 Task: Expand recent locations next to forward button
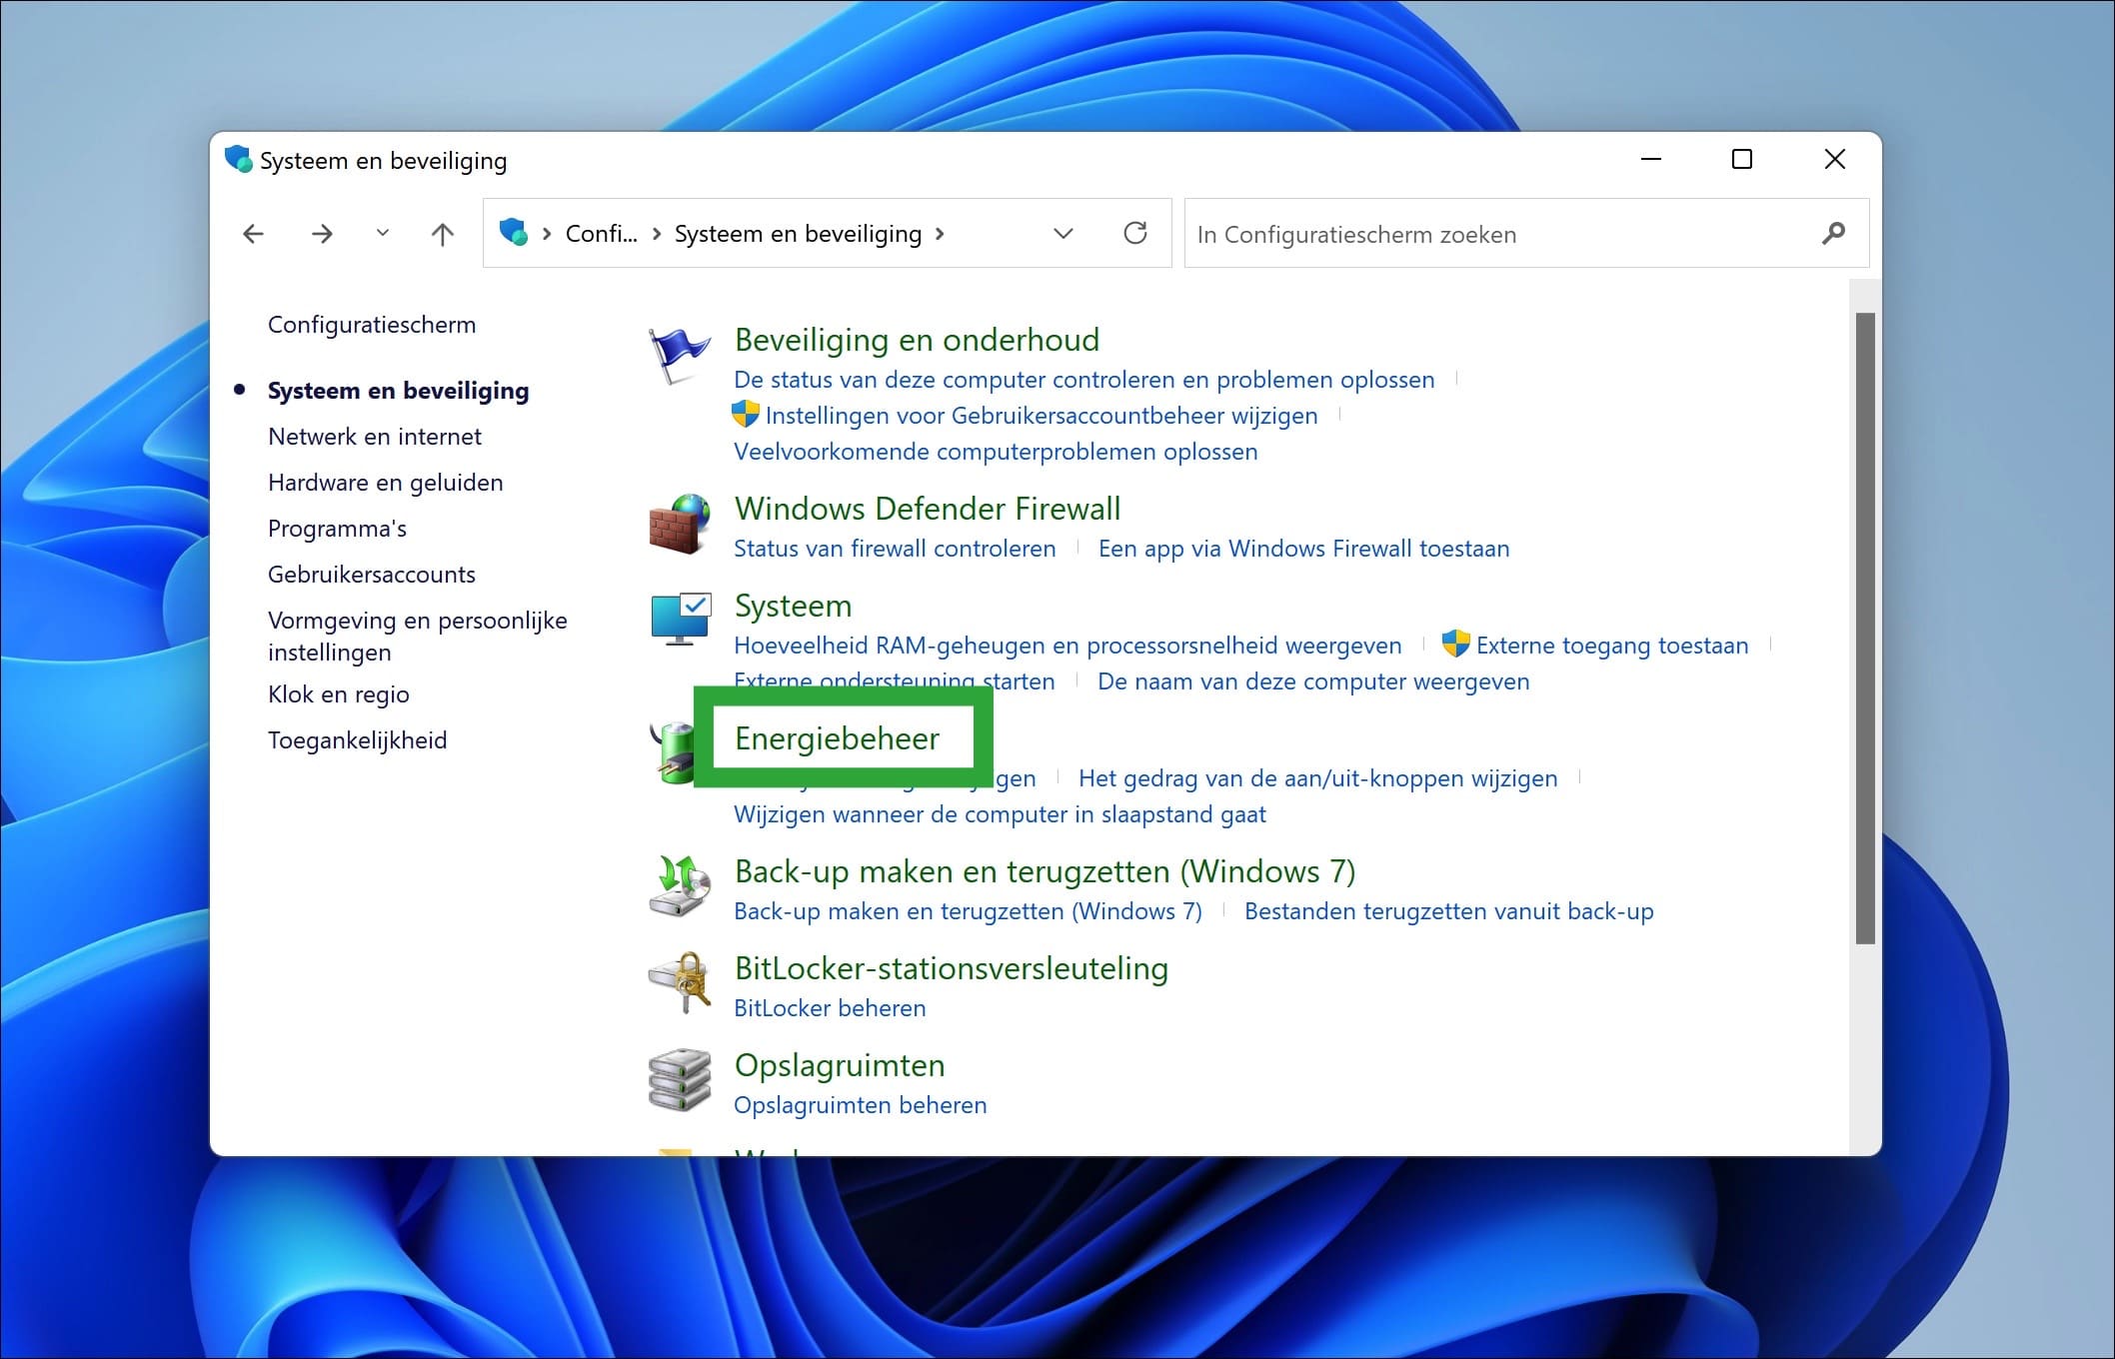(382, 233)
